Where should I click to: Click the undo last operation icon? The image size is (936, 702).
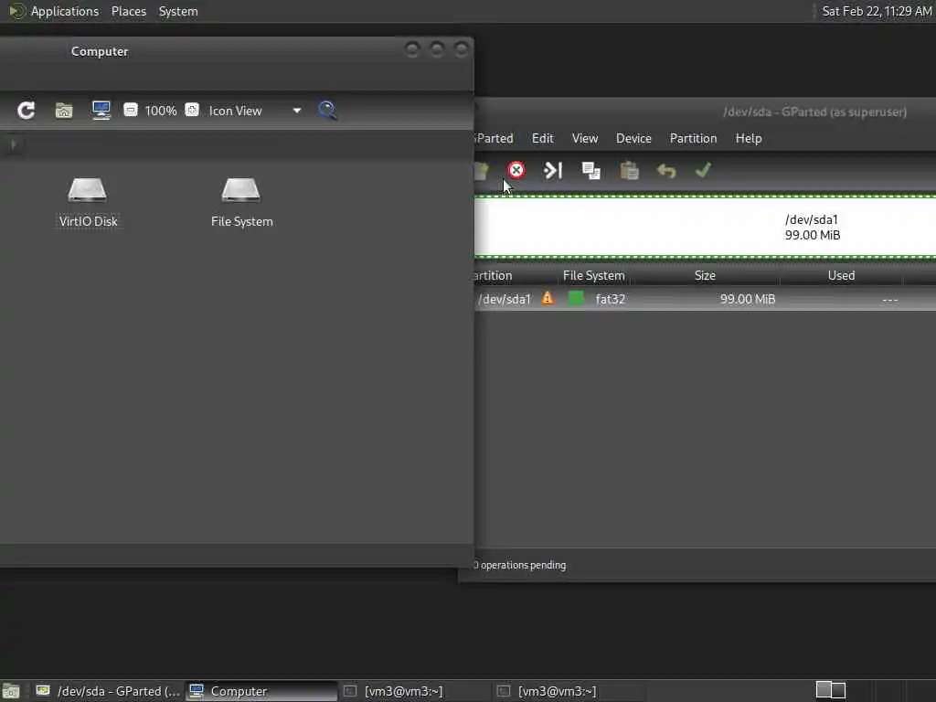coord(666,171)
